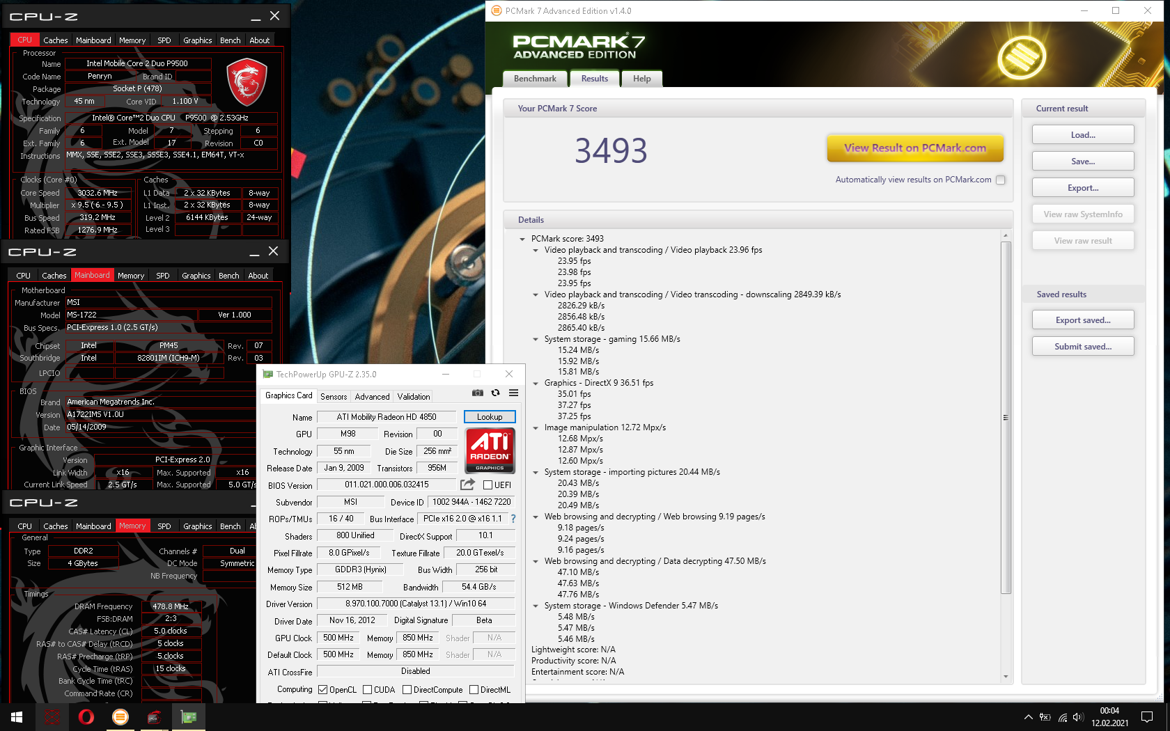Image resolution: width=1170 pixels, height=731 pixels.
Task: Open Bench tab in Mainboard CPU-Z window
Action: click(229, 276)
